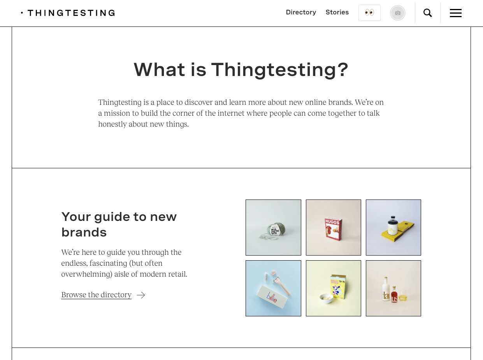Click the Your guide to new brands heading
Image resolution: width=483 pixels, height=360 pixels.
pos(119,224)
